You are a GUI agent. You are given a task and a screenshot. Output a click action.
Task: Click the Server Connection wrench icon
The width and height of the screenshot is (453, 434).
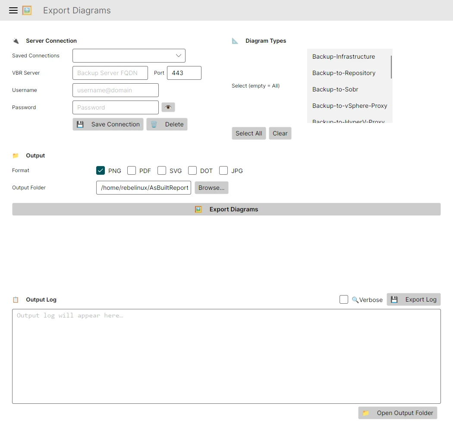pos(16,41)
